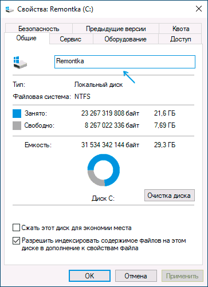
Task: Switch to the Предыдущие версии tab
Action: pos(116,29)
